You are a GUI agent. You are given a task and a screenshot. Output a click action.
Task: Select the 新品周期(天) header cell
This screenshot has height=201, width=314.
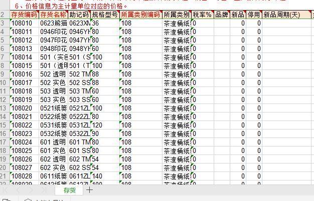[x=286, y=14]
